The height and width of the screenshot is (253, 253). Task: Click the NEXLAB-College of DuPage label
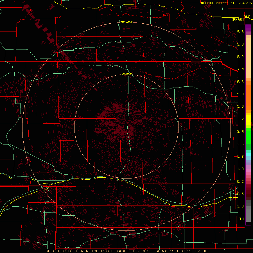tap(225, 3)
